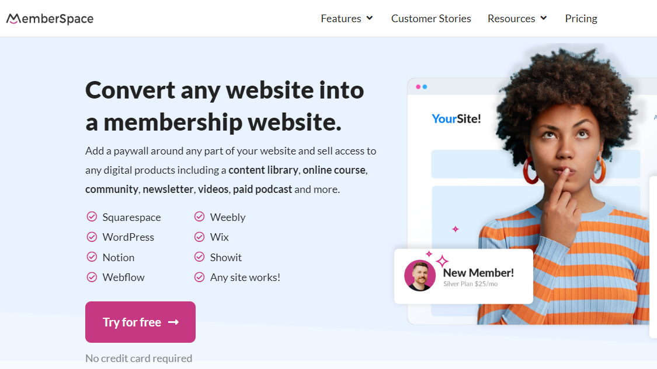Click the arrow icon in Try for free
Image resolution: width=657 pixels, height=369 pixels.
[x=173, y=322]
